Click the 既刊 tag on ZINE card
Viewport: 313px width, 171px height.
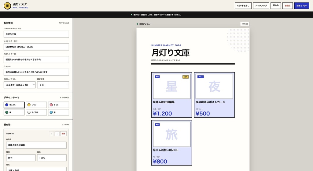point(157,125)
